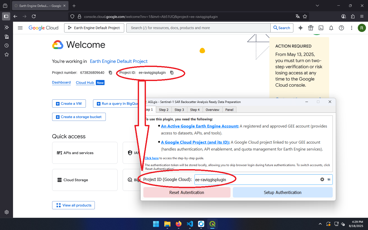This screenshot has width=368, height=230.
Task: Switch to the Step 4 tab
Action: tap(195, 110)
